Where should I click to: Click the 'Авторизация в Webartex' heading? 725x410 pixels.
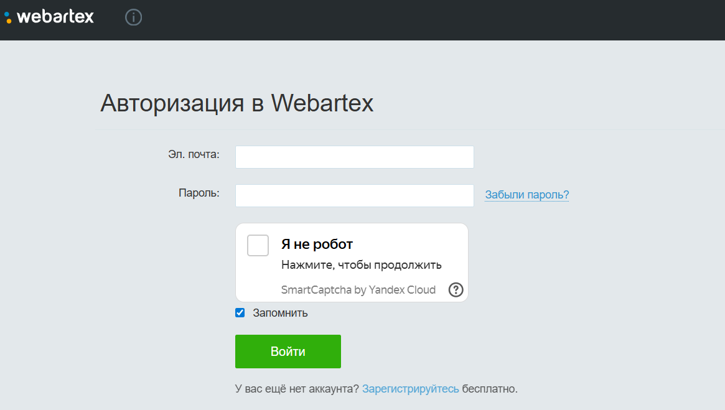(236, 103)
